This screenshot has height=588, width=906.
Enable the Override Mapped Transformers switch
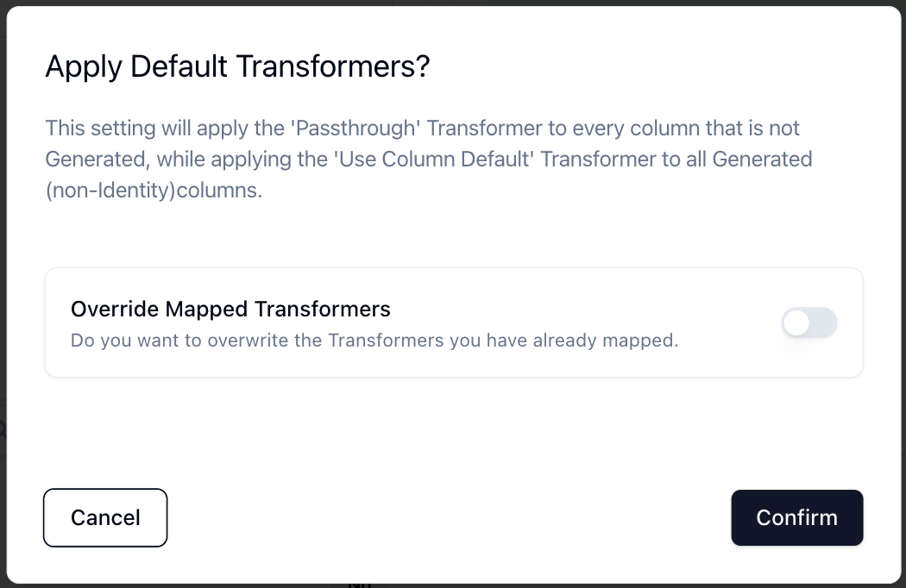(x=809, y=322)
